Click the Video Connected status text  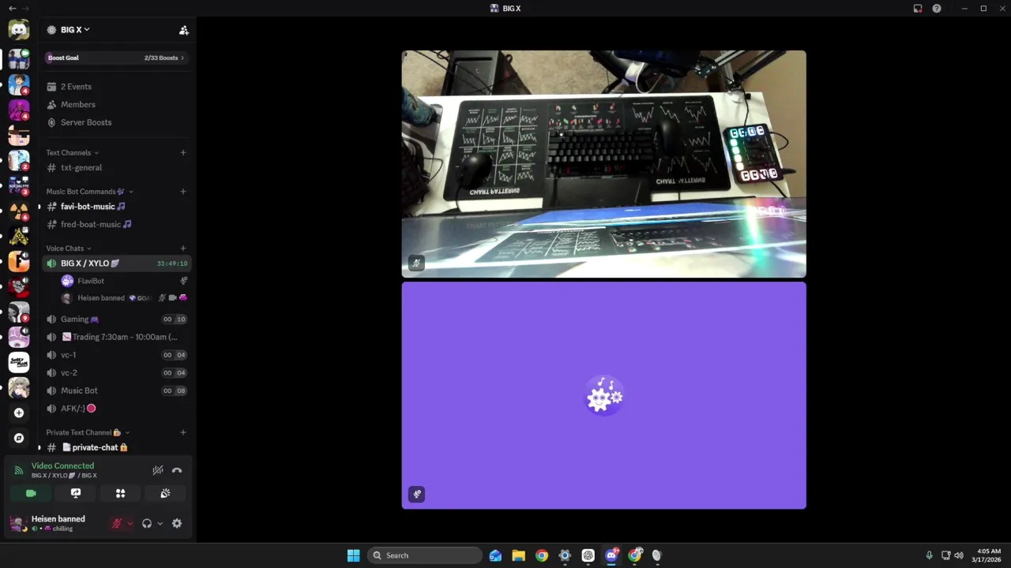point(62,466)
